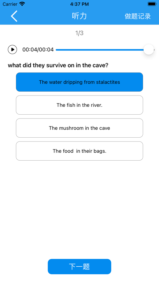Screen dimensions: 159x282
Task: Click the 4:37 PM clock
Action: point(79,4)
